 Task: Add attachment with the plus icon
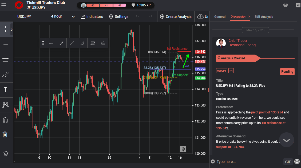(213, 162)
